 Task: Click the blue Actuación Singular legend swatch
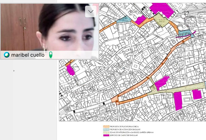pyautogui.click(x=106, y=129)
